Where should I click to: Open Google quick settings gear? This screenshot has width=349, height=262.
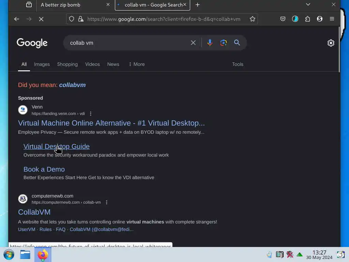[331, 43]
